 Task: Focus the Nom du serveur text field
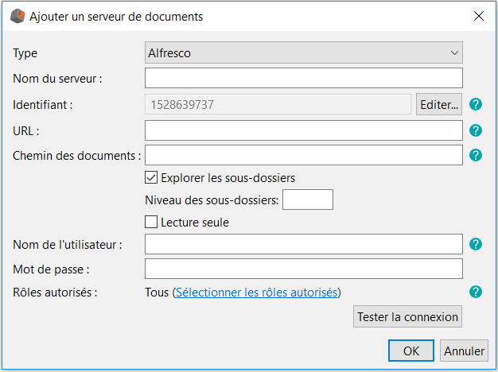coord(303,78)
